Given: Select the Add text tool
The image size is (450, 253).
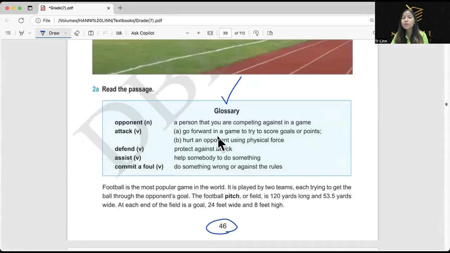Looking at the screenshot, I should [91, 33].
